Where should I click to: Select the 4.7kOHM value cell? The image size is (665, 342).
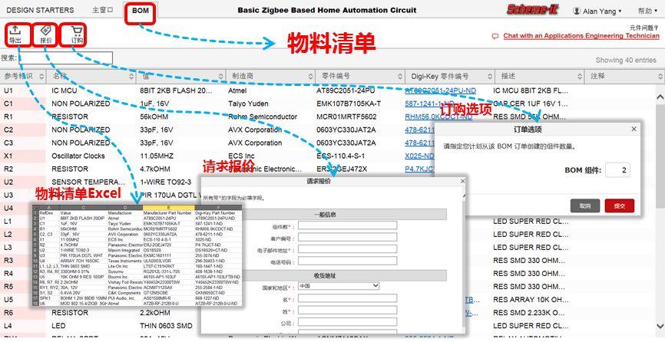click(154, 169)
